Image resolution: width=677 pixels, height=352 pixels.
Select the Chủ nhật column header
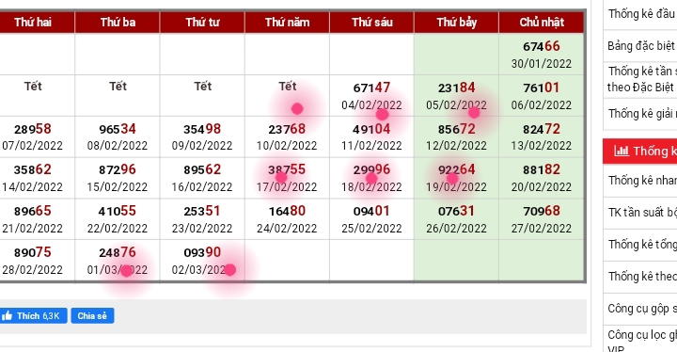click(x=542, y=22)
